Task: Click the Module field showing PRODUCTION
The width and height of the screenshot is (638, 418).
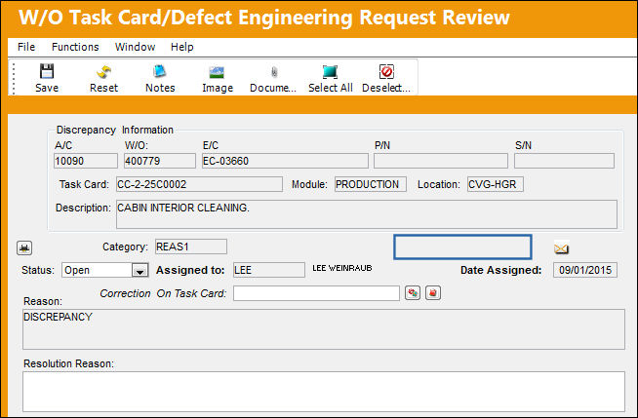Action: click(371, 184)
